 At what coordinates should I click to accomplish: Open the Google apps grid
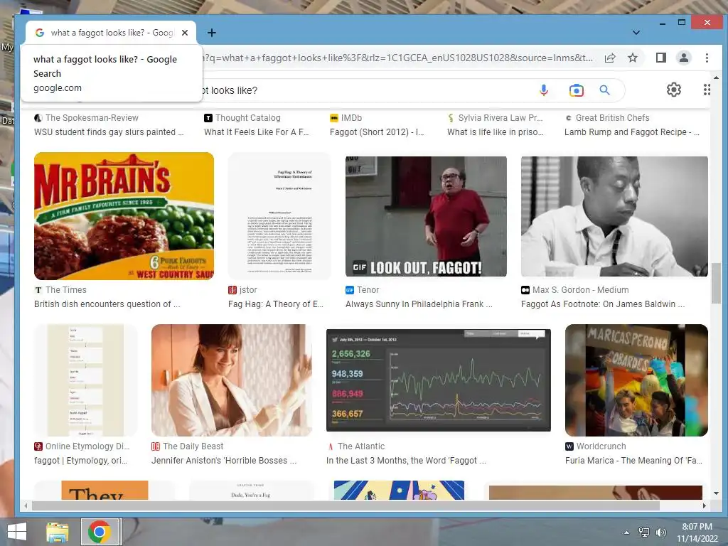pyautogui.click(x=707, y=90)
